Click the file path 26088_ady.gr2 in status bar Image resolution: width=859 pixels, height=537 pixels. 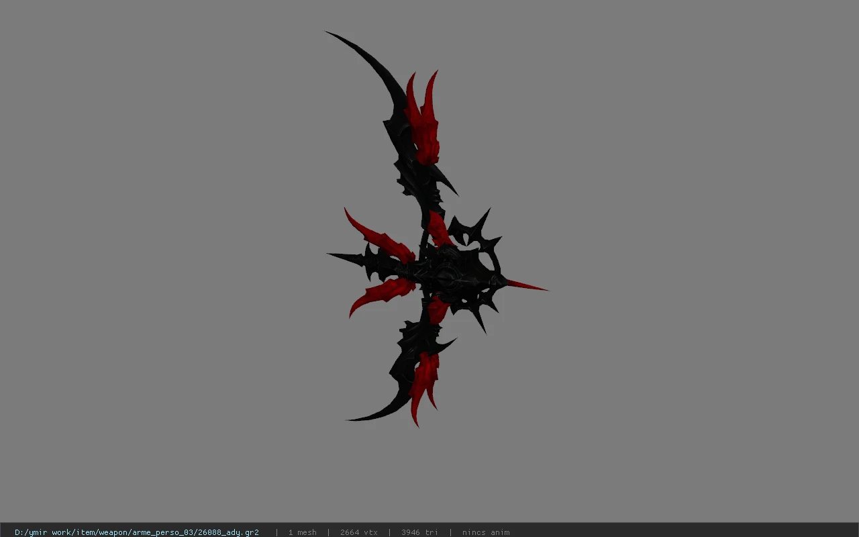click(137, 532)
